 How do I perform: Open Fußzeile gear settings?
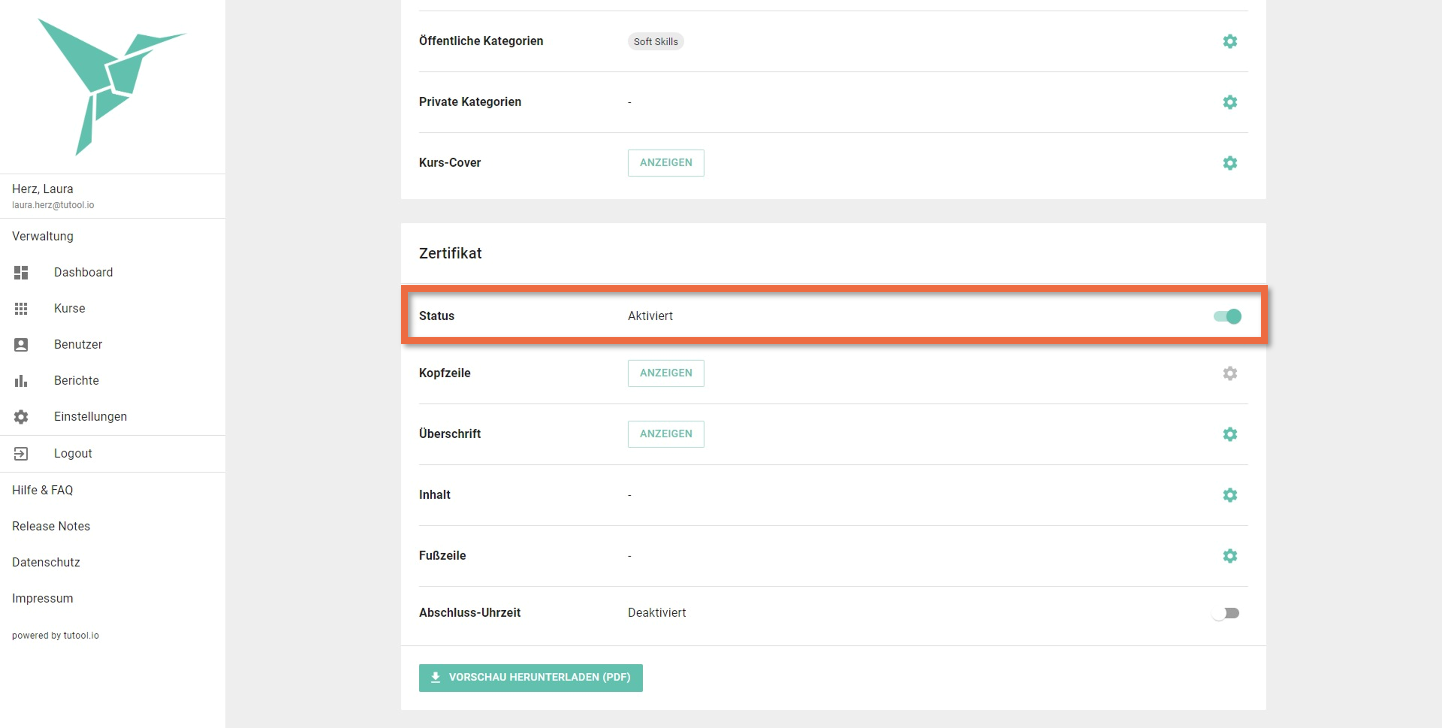click(x=1229, y=556)
